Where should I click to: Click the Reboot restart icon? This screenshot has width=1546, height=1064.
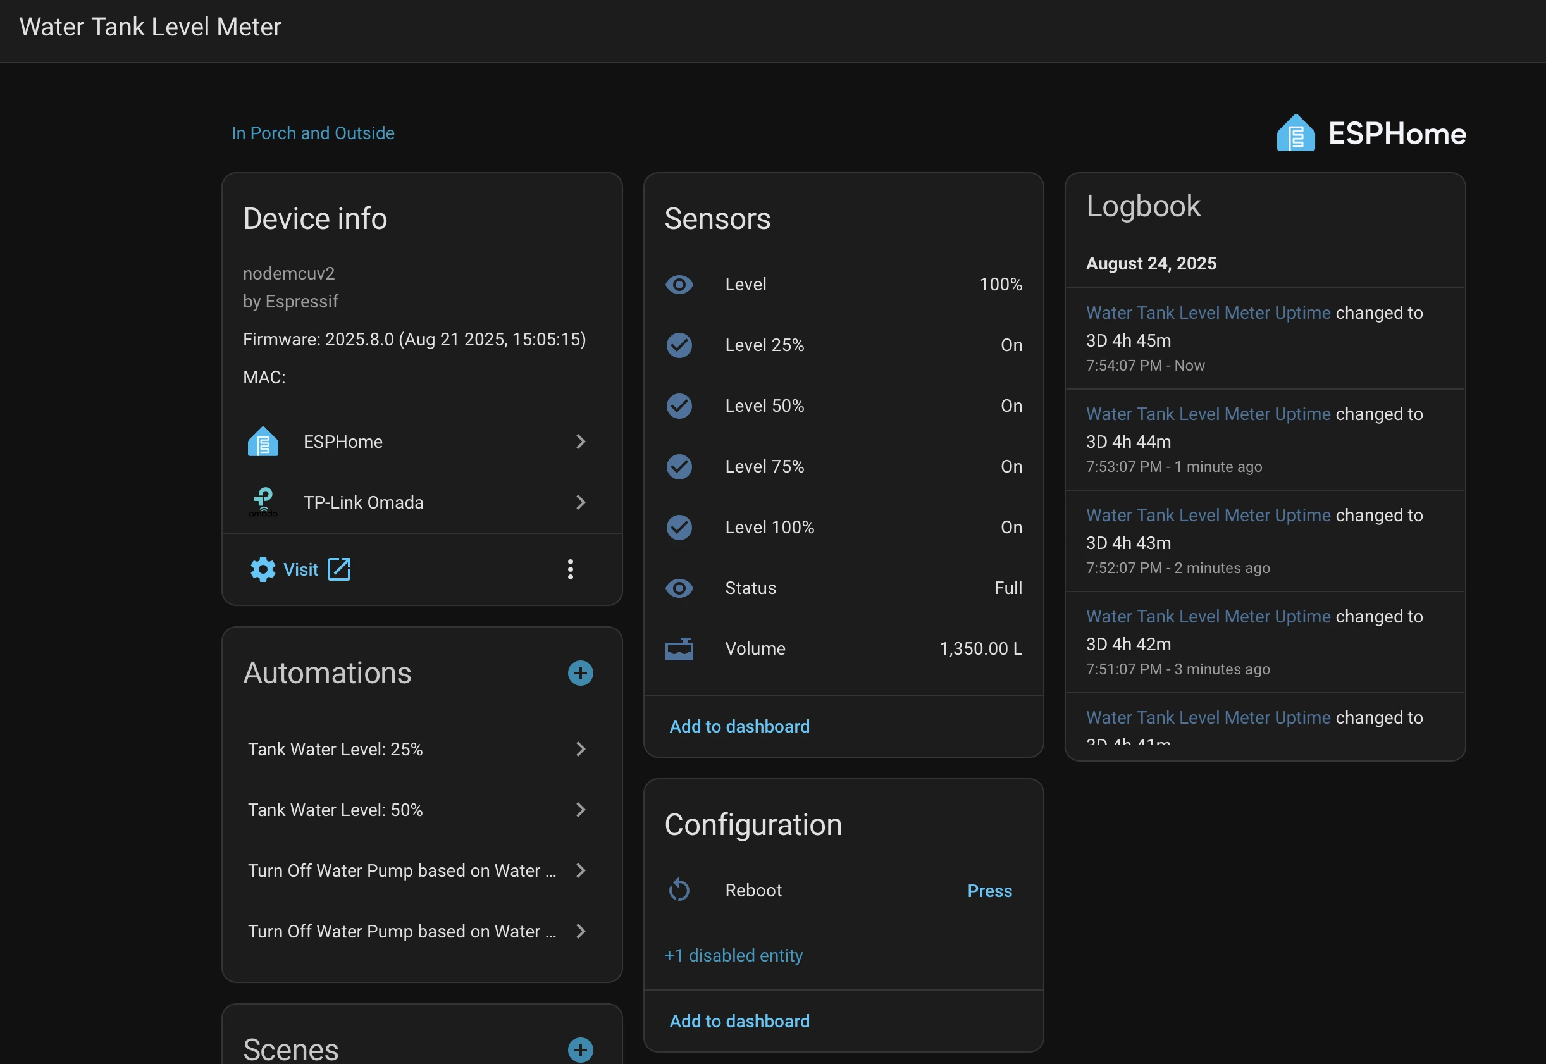coord(679,890)
